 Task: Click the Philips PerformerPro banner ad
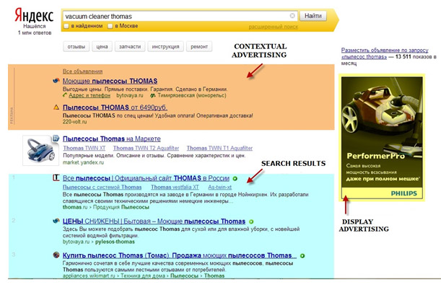tap(382, 137)
